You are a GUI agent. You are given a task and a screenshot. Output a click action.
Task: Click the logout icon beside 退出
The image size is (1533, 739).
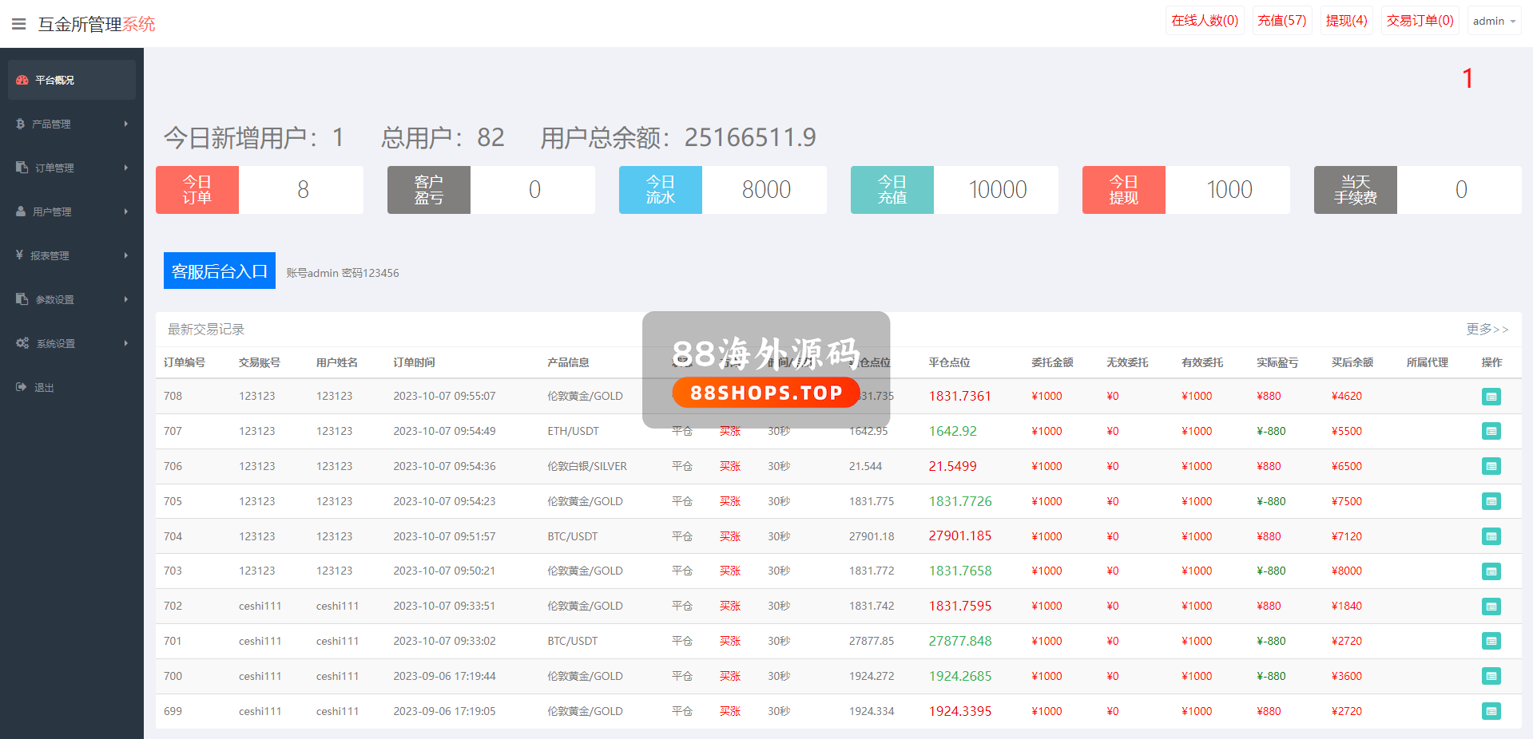click(22, 387)
